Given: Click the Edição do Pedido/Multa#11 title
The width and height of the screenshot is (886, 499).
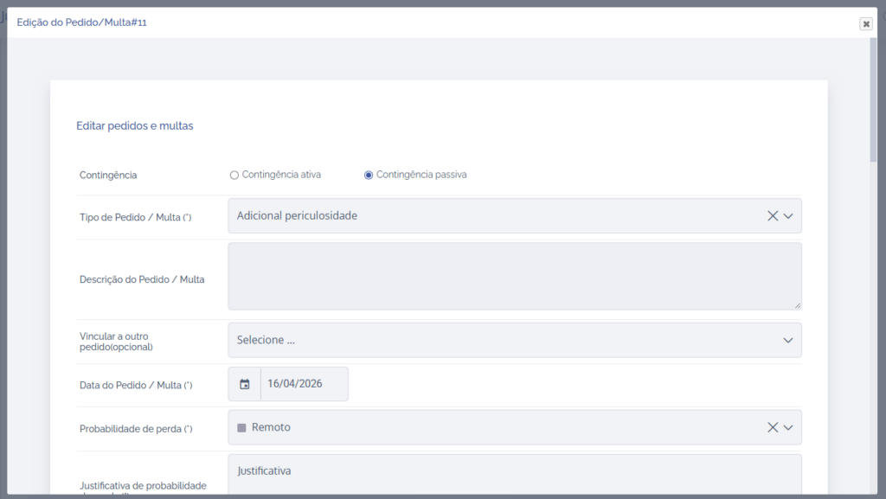Looking at the screenshot, I should pyautogui.click(x=82, y=22).
